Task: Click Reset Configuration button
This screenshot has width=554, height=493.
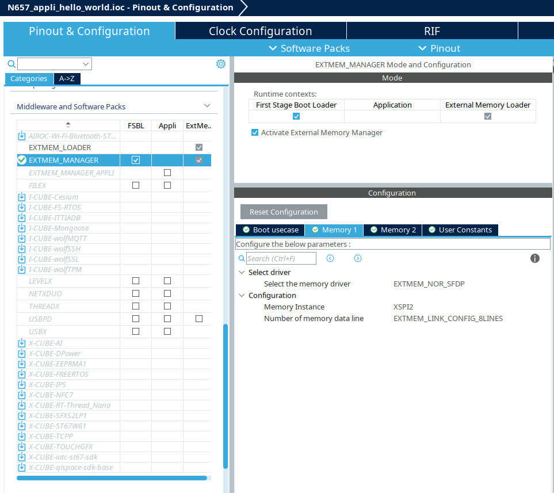Action: point(284,212)
